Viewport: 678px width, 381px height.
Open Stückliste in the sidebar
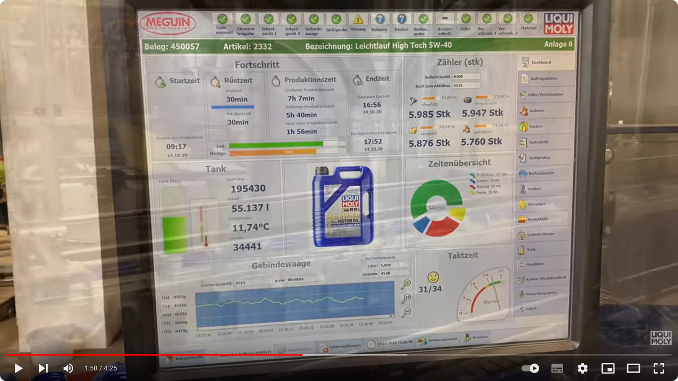tap(542, 264)
